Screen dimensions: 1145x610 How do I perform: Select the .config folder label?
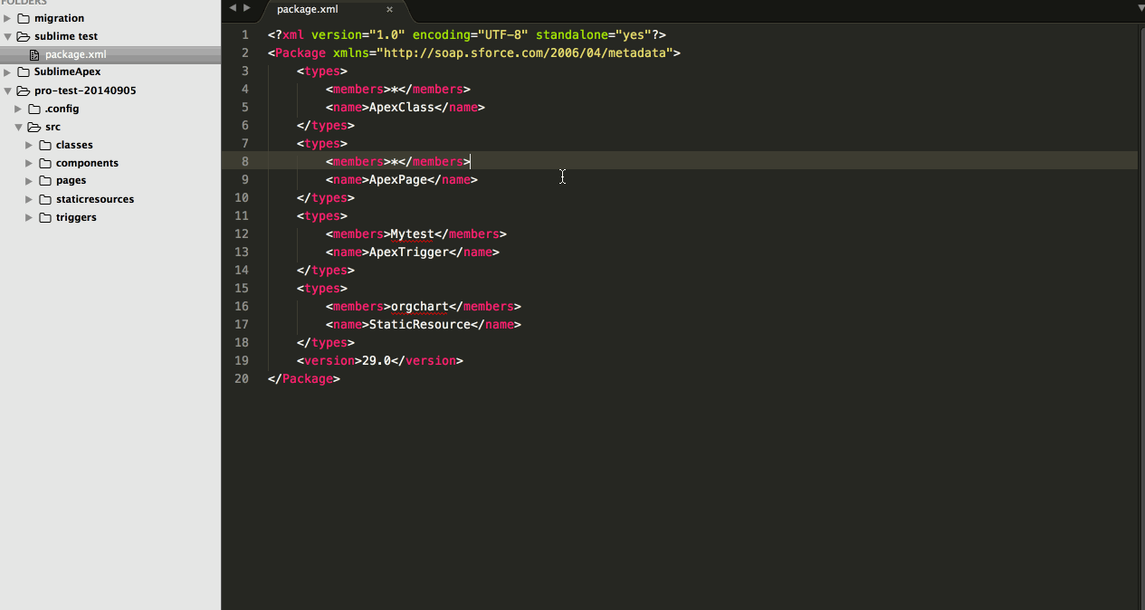62,109
